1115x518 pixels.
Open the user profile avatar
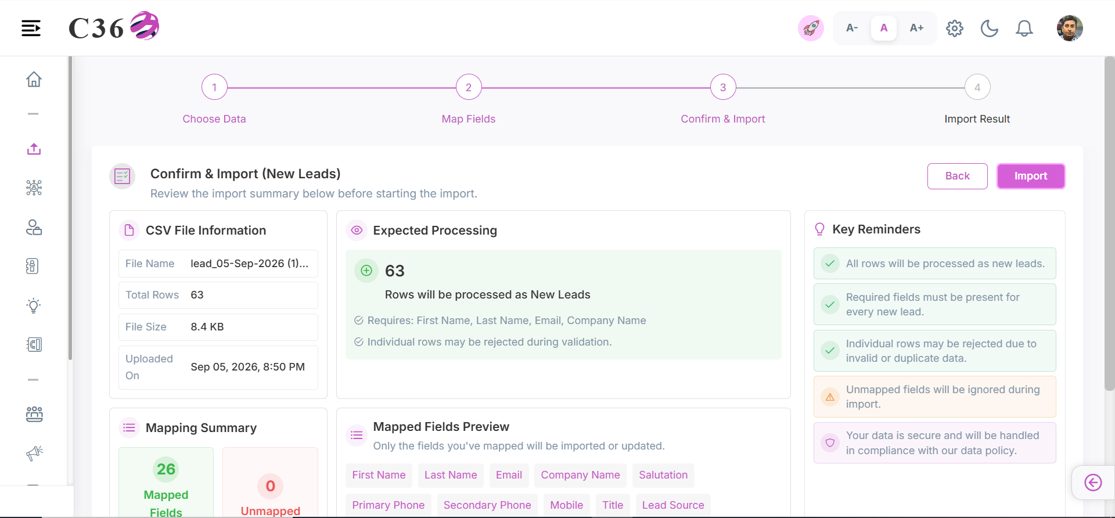(1070, 28)
